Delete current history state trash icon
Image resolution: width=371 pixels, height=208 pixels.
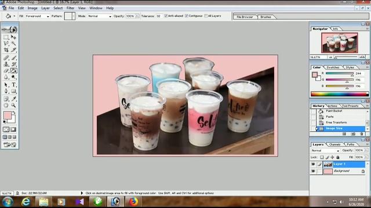click(x=362, y=134)
